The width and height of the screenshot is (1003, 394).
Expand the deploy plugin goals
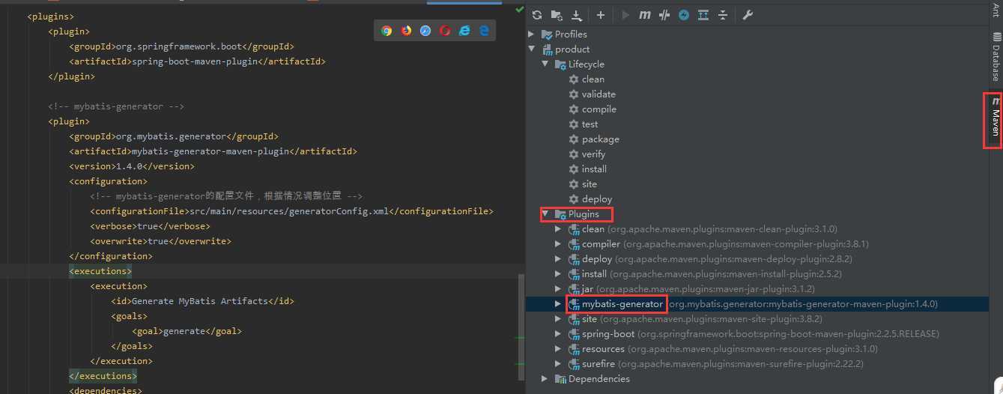558,259
